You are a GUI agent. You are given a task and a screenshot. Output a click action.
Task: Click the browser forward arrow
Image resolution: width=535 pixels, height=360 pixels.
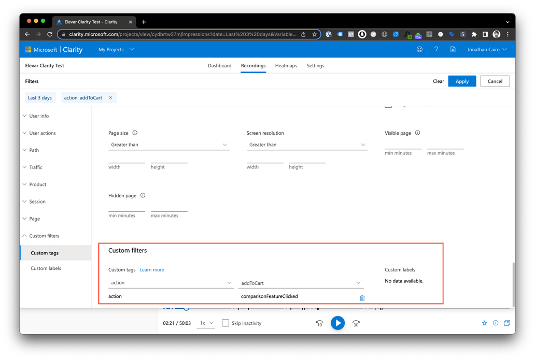pos(38,34)
